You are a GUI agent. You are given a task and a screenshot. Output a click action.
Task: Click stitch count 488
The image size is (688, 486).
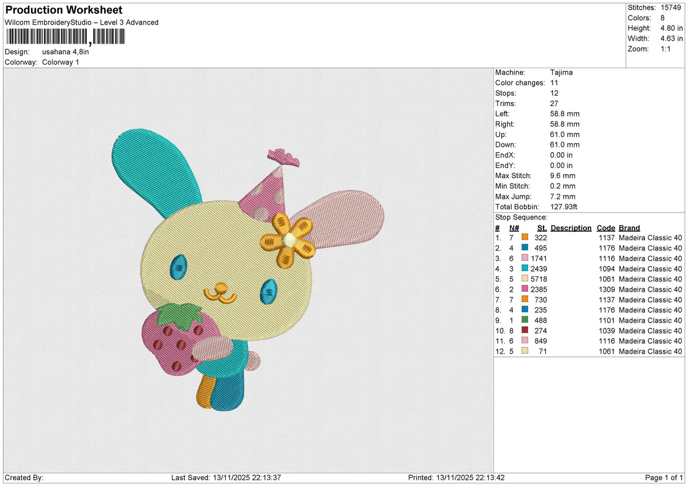pos(541,320)
